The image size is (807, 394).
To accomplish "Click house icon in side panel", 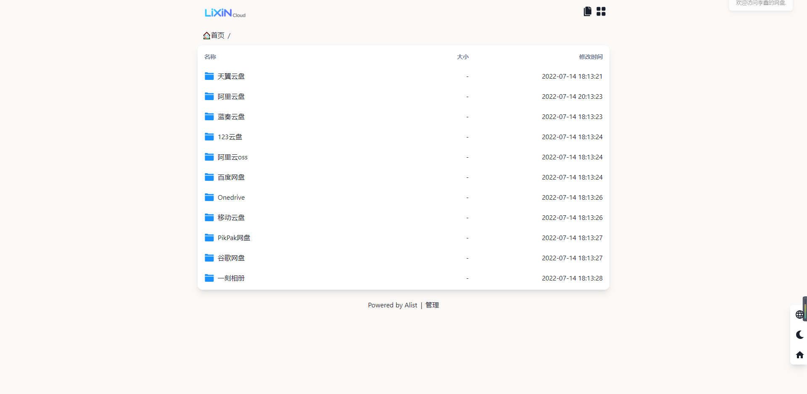I will click(799, 355).
